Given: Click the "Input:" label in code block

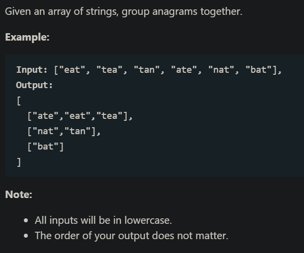Looking at the screenshot, I should 33,70.
